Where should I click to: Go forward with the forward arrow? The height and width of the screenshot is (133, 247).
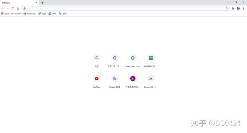click(8, 8)
